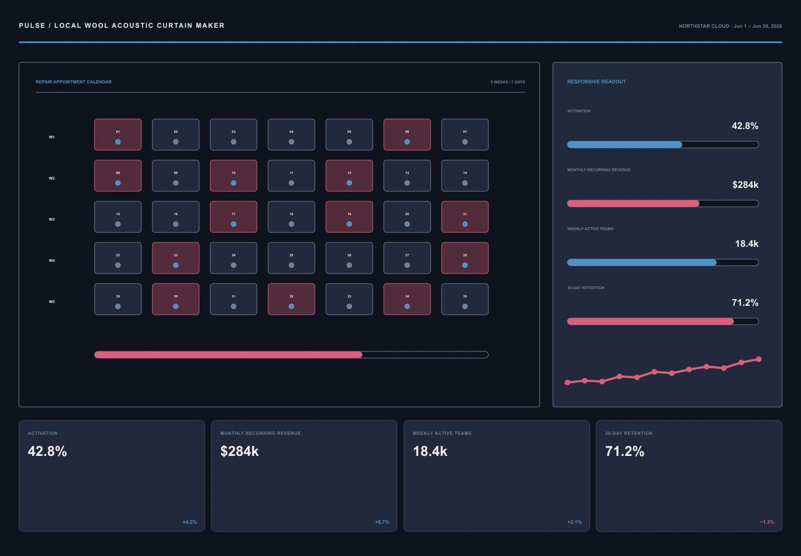Screen dimensions: 801x556
Task: Choose calendar day 17 cell
Action: [x=234, y=217]
